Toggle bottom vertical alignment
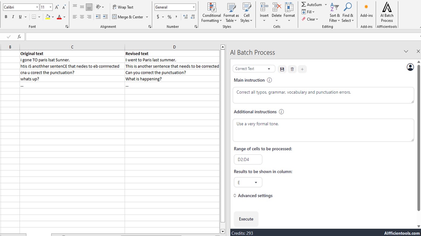 coord(89,7)
